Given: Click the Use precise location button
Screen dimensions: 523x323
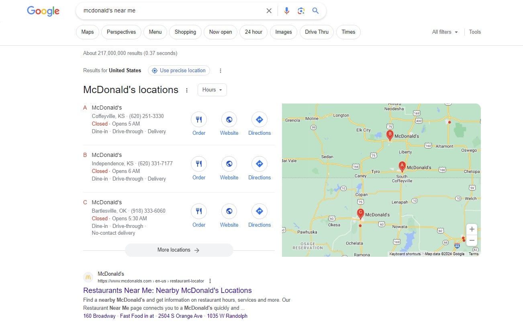Looking at the screenshot, I should point(179,71).
